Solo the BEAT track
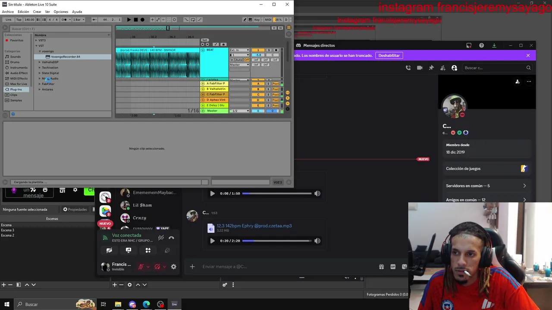Screen dimensions: 552x310 tap(269, 50)
